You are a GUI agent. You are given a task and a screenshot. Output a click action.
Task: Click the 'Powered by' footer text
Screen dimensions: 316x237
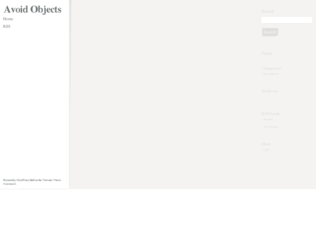click(x=10, y=180)
